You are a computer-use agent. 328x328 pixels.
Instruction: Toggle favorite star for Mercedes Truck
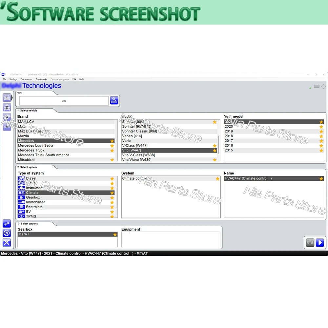(x=112, y=151)
